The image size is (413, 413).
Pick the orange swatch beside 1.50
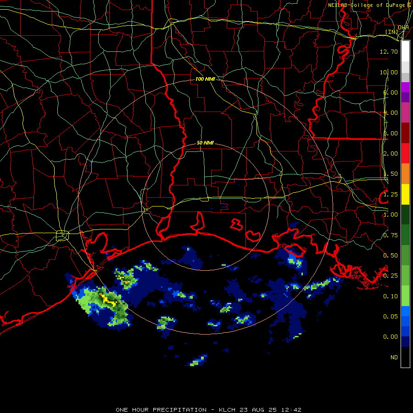click(x=405, y=174)
